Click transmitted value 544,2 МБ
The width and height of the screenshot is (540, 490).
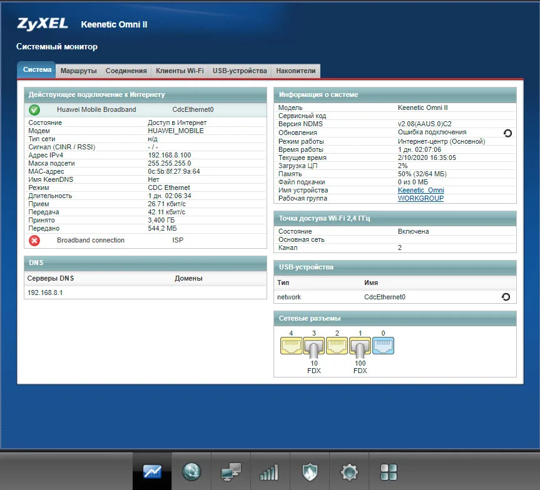pyautogui.click(x=162, y=228)
